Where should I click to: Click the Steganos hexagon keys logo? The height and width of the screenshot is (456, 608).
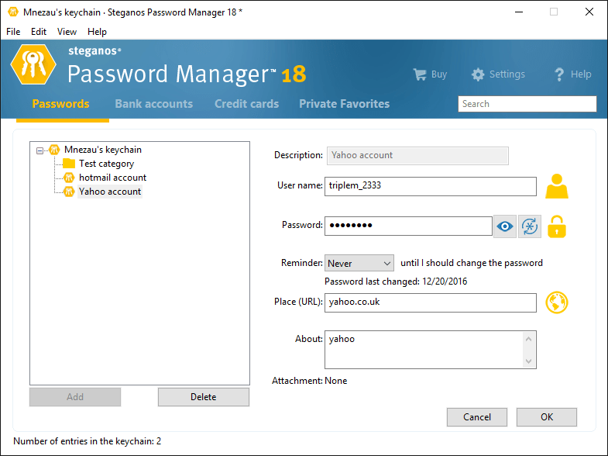click(33, 64)
